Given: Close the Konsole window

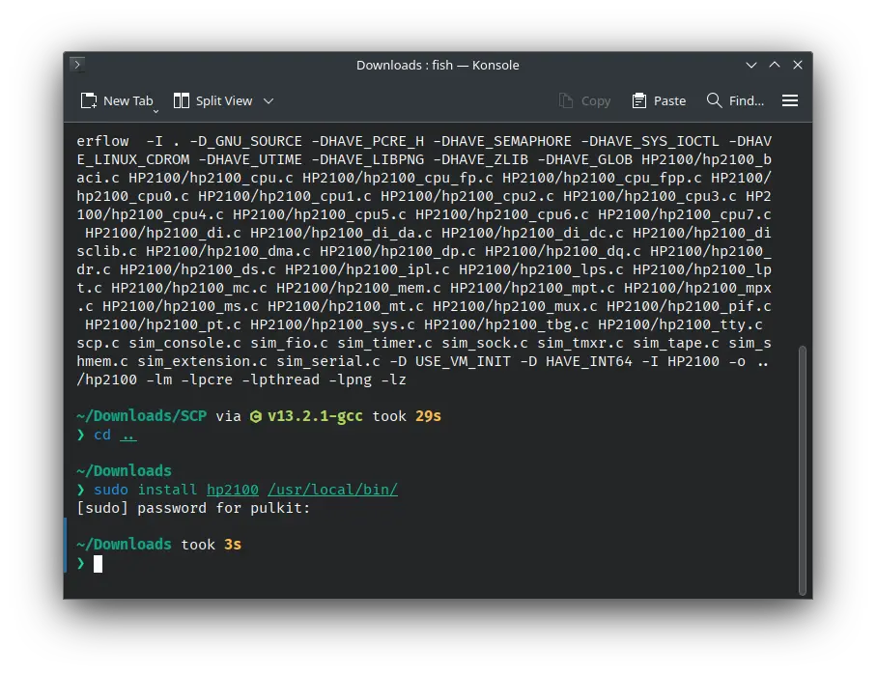Looking at the screenshot, I should pyautogui.click(x=798, y=65).
